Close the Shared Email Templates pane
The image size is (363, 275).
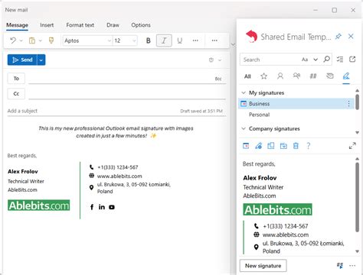tap(351, 37)
